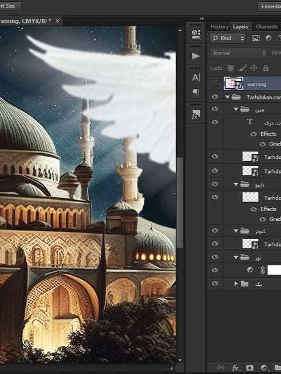The height and width of the screenshot is (374, 281).
Task: Show the warning layer via visibility box
Action: pyautogui.click(x=215, y=83)
